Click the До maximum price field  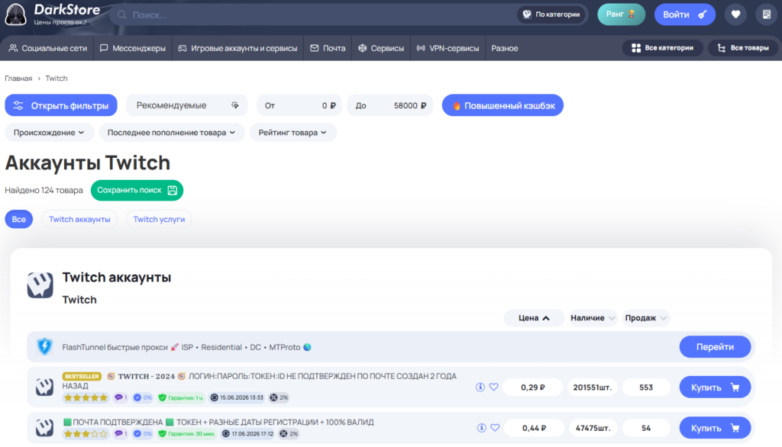pos(390,105)
